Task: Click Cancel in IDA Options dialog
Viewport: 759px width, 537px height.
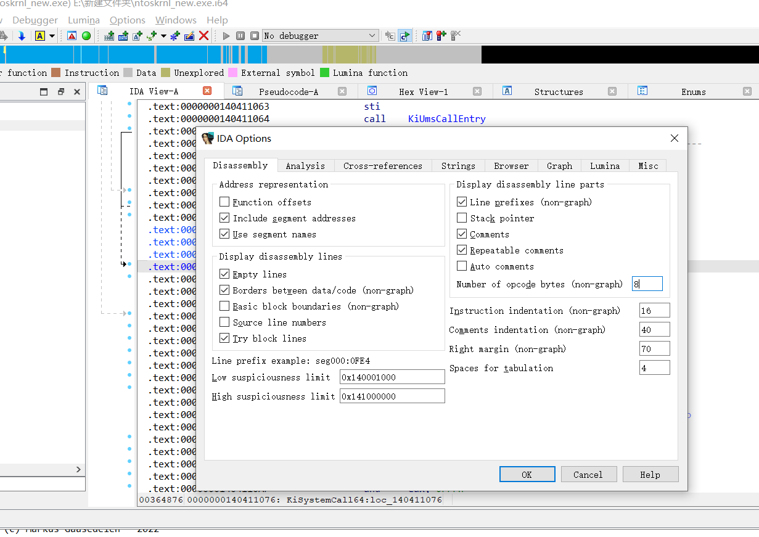Action: pyautogui.click(x=588, y=475)
